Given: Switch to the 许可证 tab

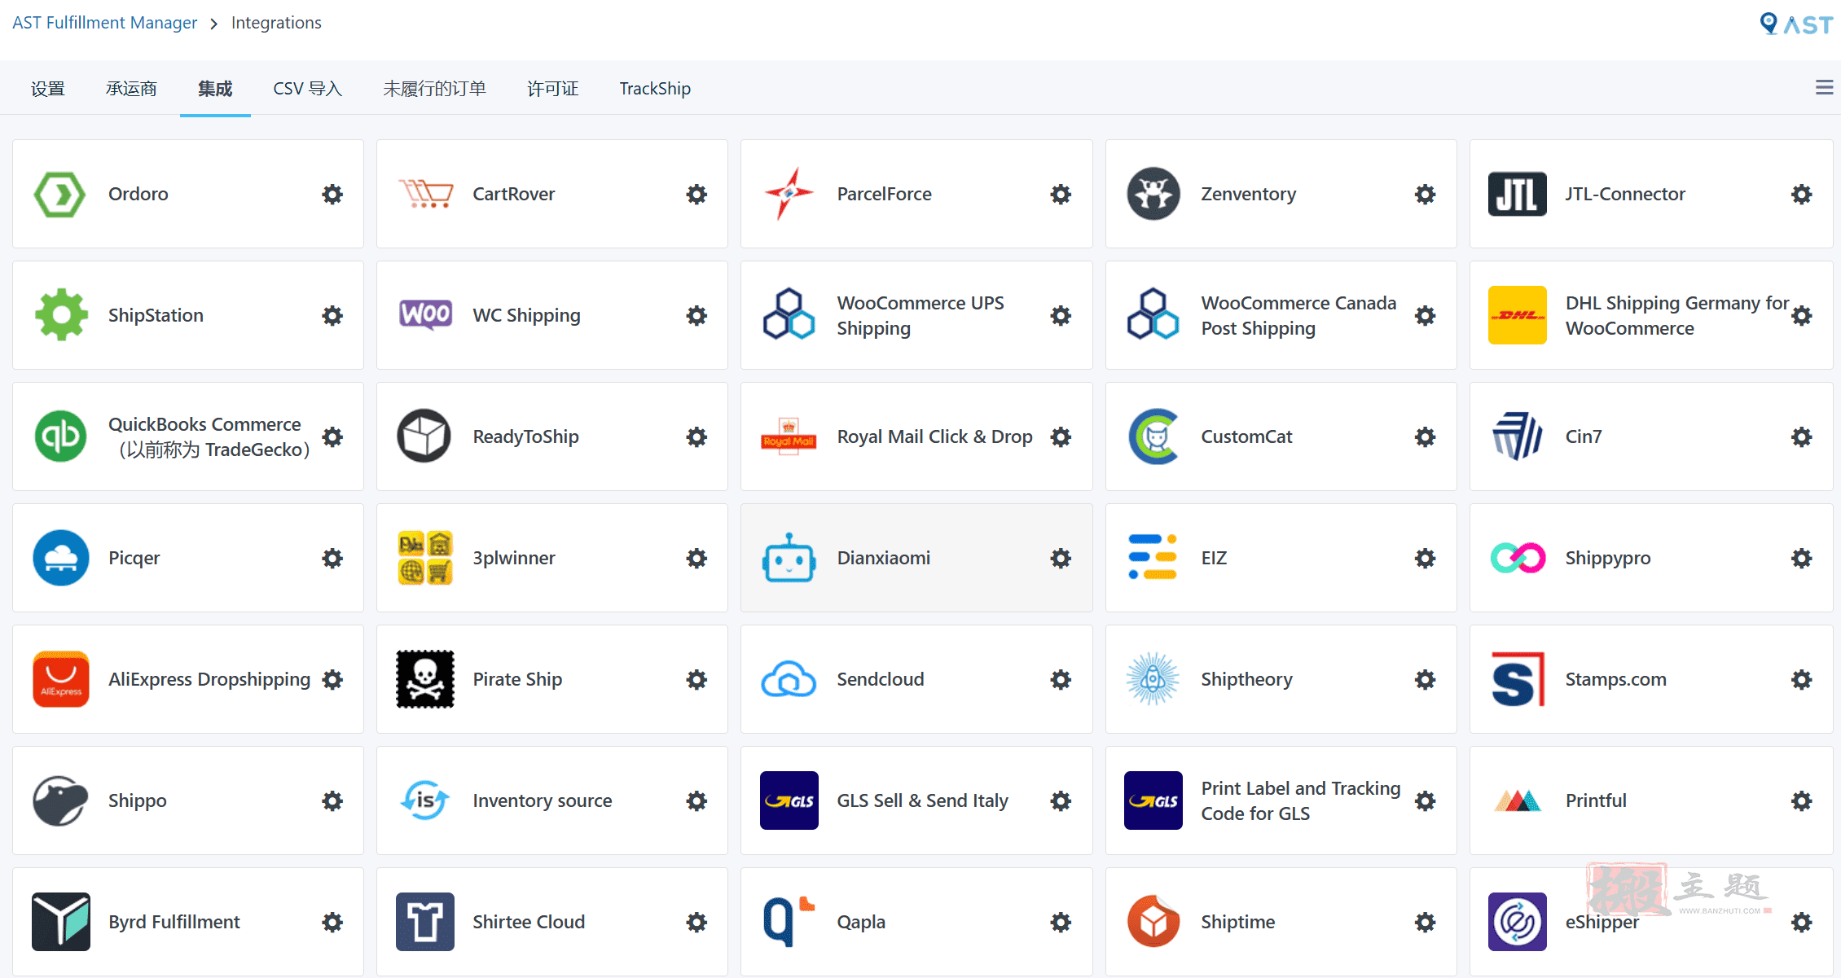Looking at the screenshot, I should click(x=553, y=89).
